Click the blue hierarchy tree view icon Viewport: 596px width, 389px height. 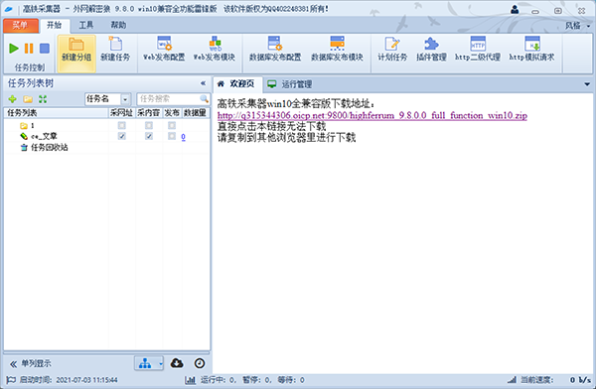145,363
